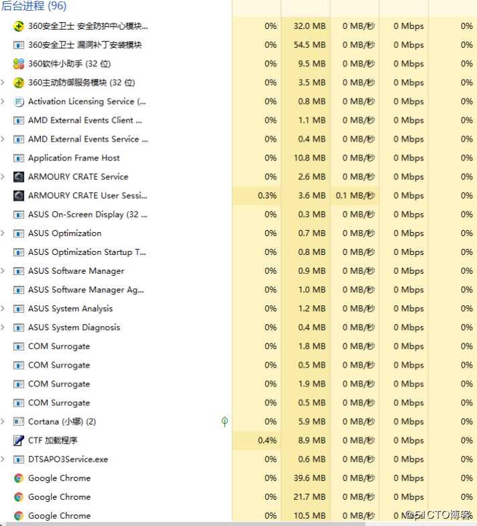
Task: Click the Cortana green leaf suspended status icon
Action: 225,421
